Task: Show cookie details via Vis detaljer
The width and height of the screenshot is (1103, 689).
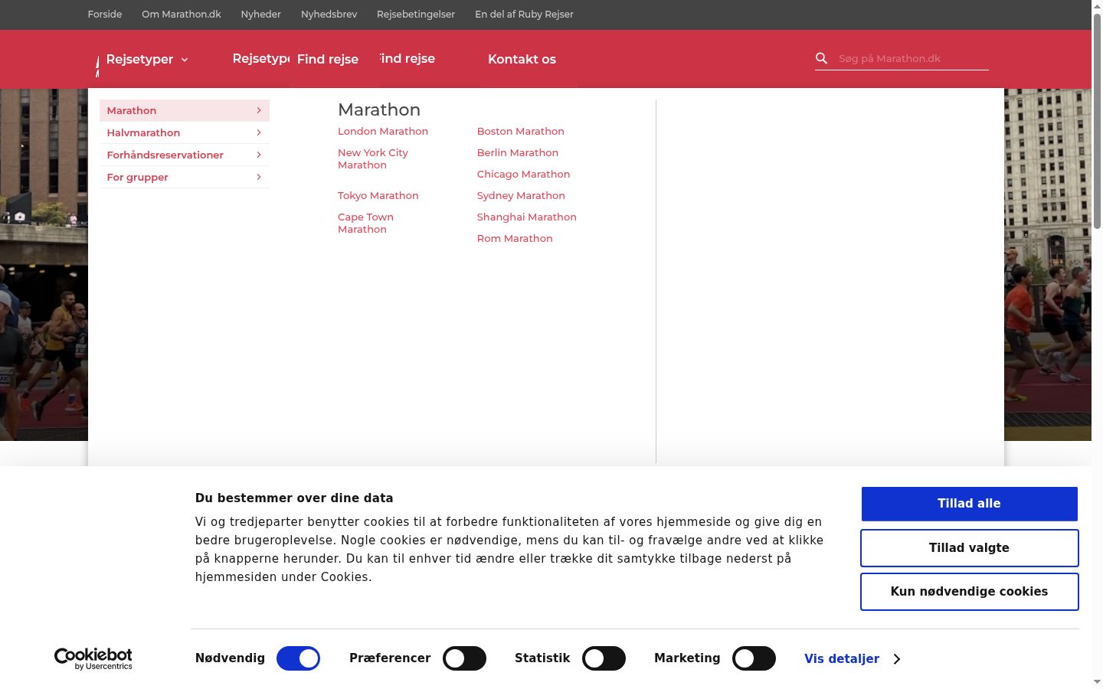Action: 852,658
